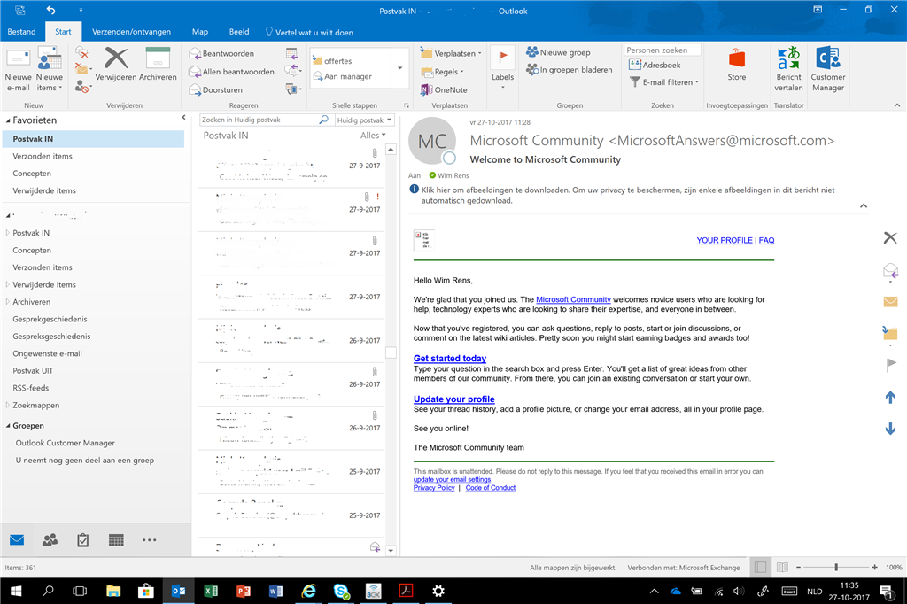Go to next item with down arrow

click(890, 429)
